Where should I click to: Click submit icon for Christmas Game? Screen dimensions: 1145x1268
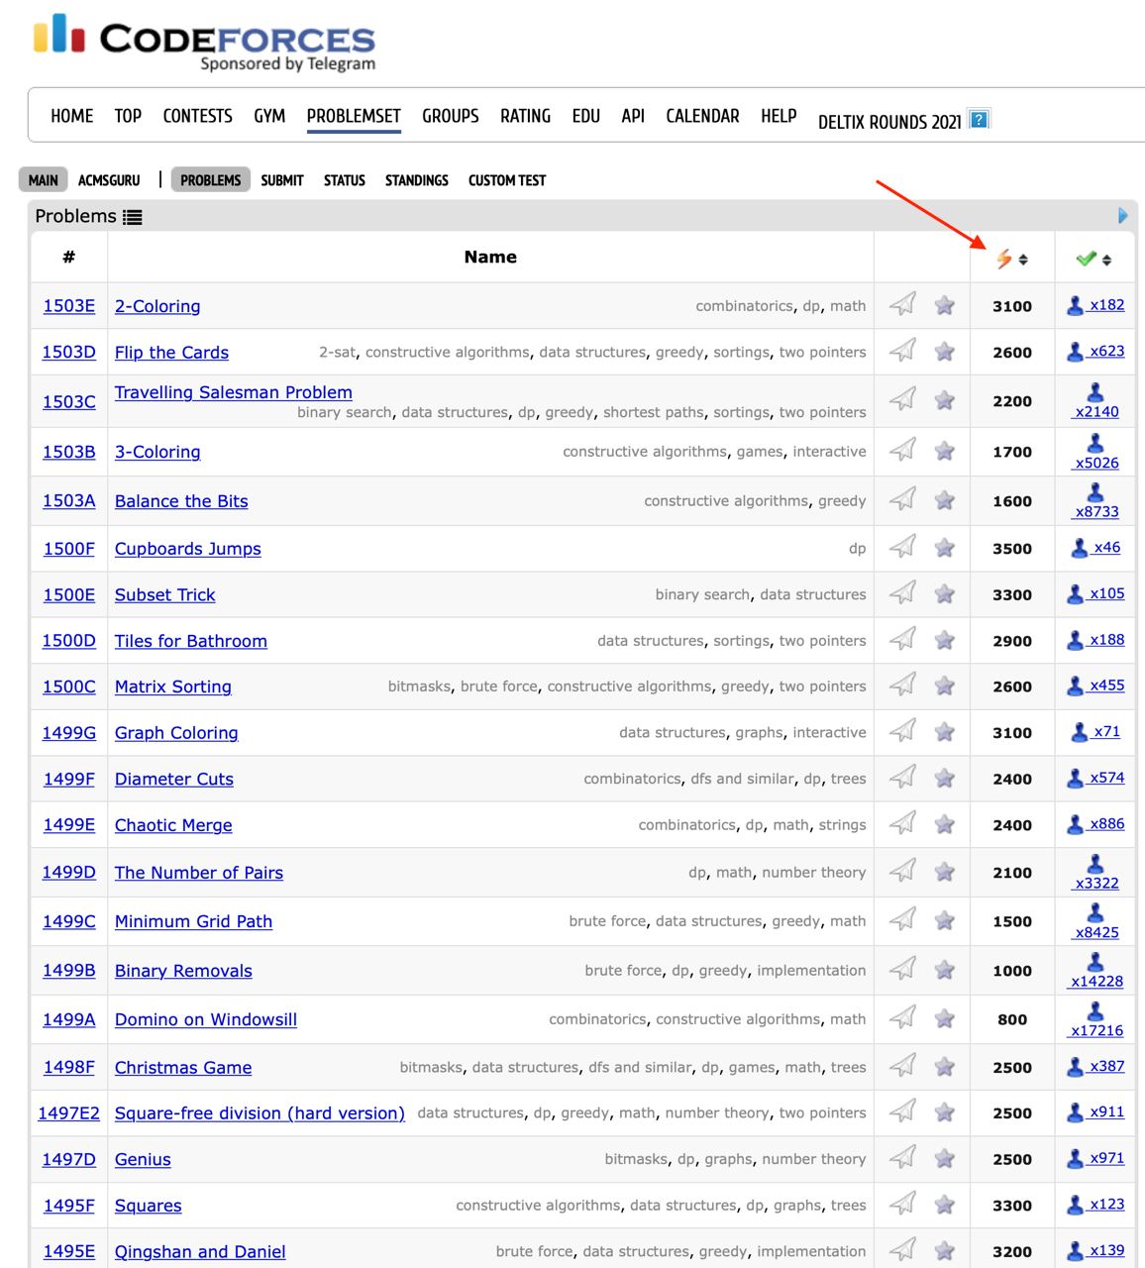(902, 1066)
